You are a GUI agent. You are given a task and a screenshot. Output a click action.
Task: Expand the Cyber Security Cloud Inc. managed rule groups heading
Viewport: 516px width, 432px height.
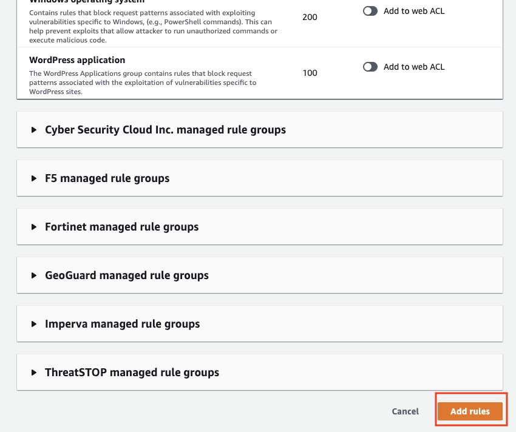coord(165,130)
